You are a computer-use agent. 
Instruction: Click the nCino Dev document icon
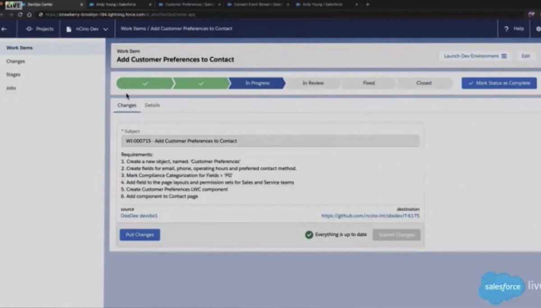[69, 29]
